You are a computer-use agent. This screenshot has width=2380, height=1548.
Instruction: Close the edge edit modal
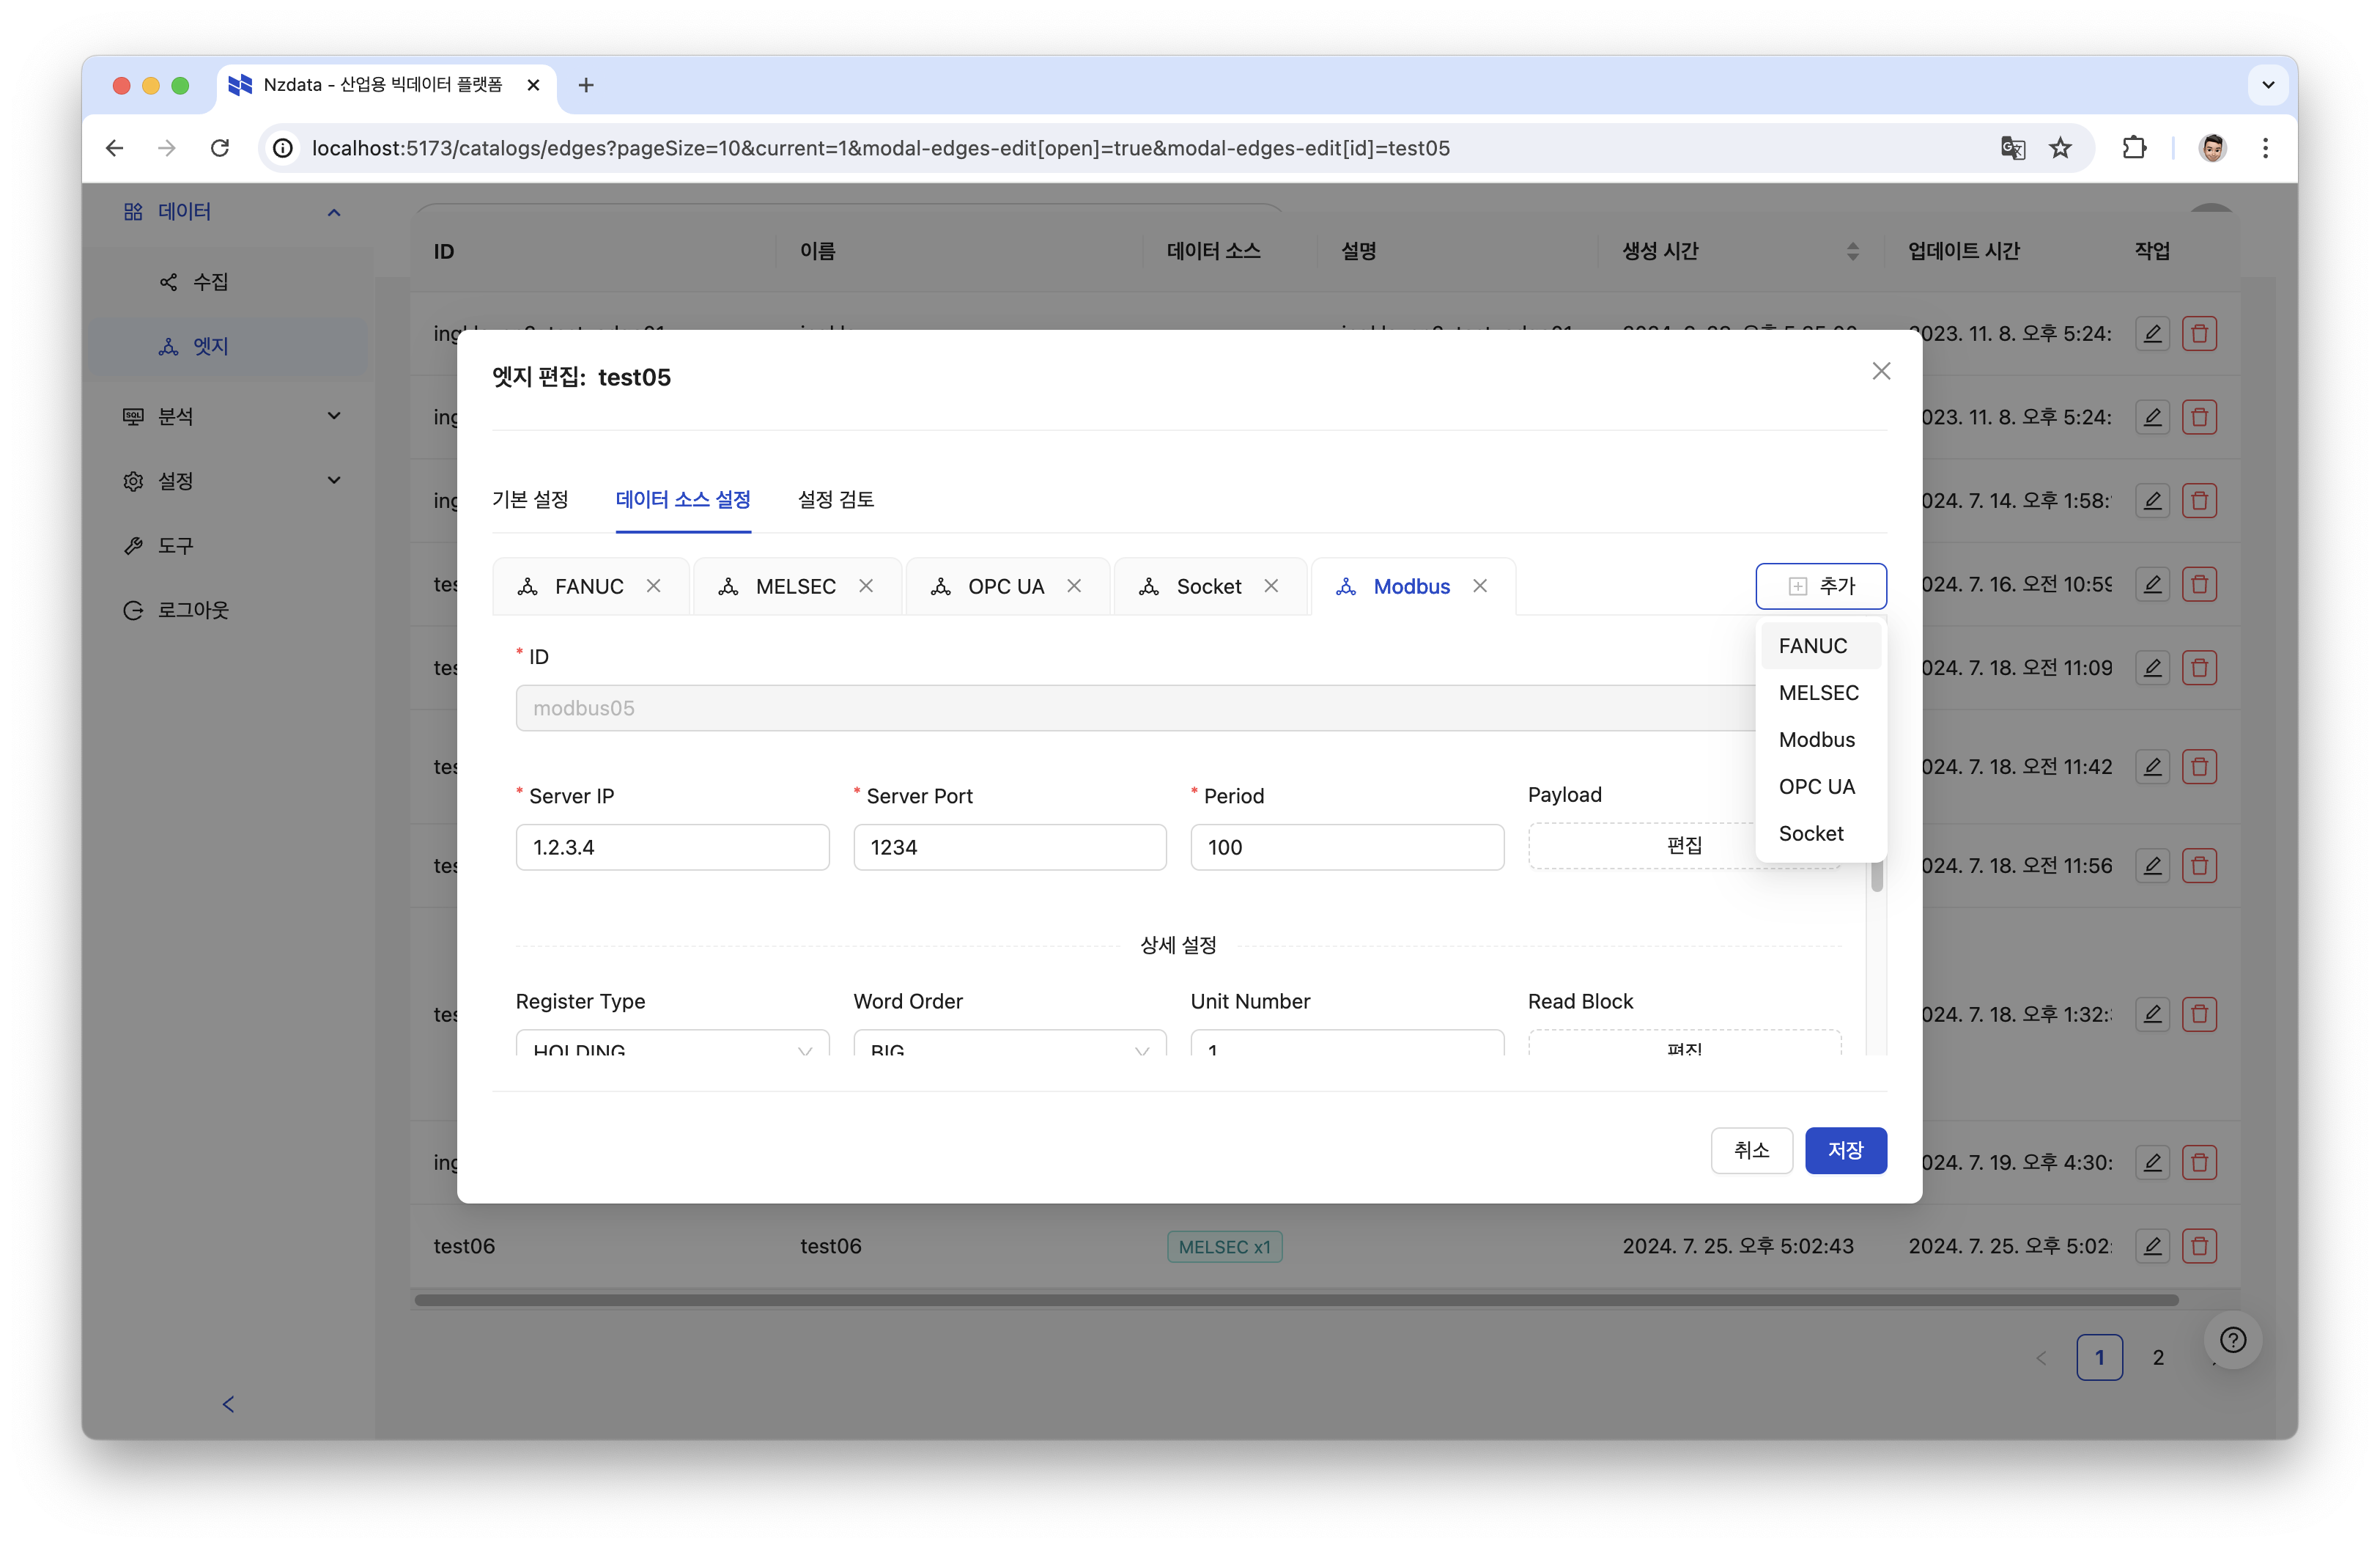1881,371
